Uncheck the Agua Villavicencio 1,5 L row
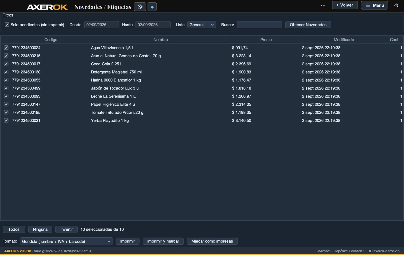The height and width of the screenshot is (255, 404). (x=6, y=48)
